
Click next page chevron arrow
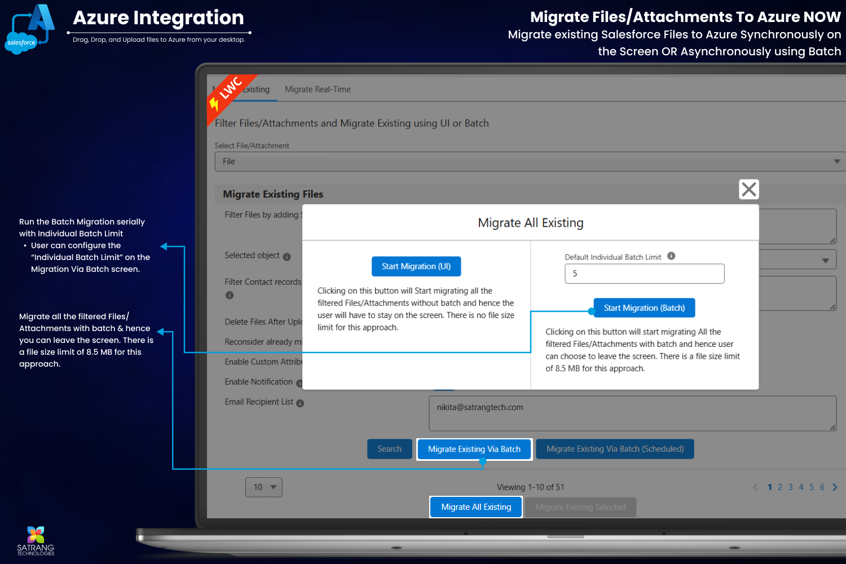tap(835, 487)
